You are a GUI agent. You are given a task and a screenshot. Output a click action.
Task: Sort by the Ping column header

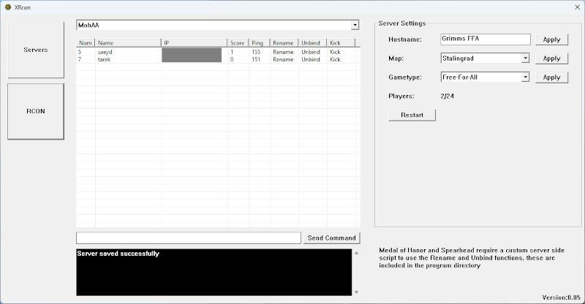click(259, 43)
